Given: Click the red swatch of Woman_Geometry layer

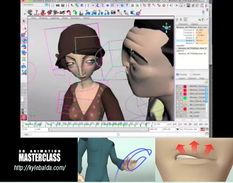Looking at the screenshot, I should coord(185,90).
